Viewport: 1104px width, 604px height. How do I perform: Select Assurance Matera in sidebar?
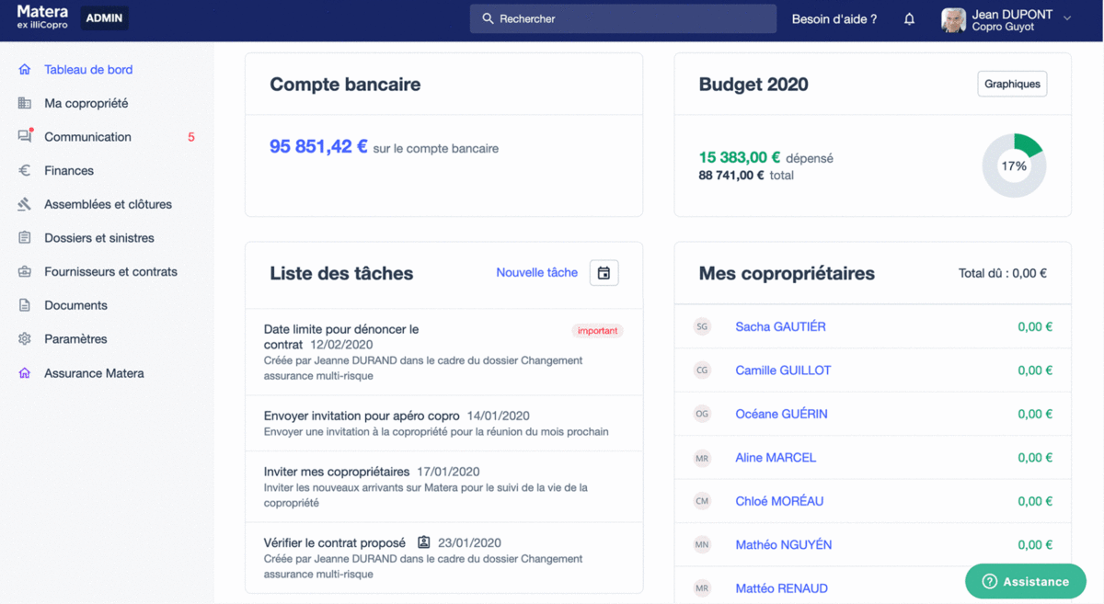(94, 373)
